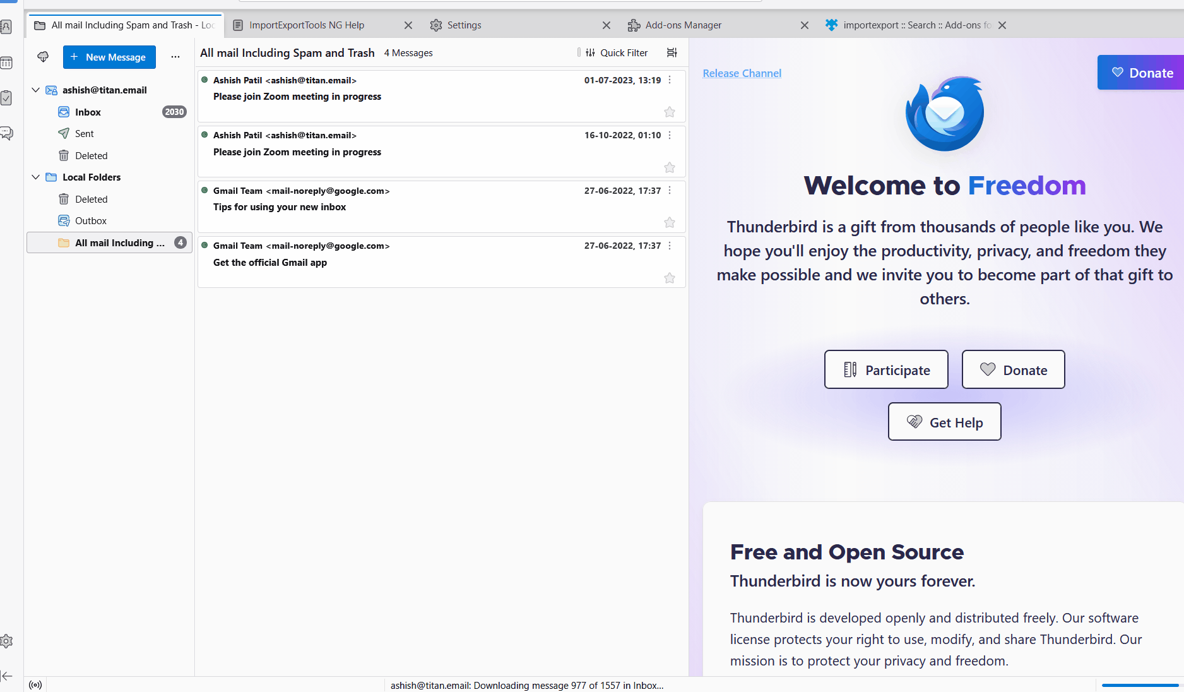Select the 'All mail Including ...' local folder
Viewport: 1184px width, 692px height.
point(109,243)
